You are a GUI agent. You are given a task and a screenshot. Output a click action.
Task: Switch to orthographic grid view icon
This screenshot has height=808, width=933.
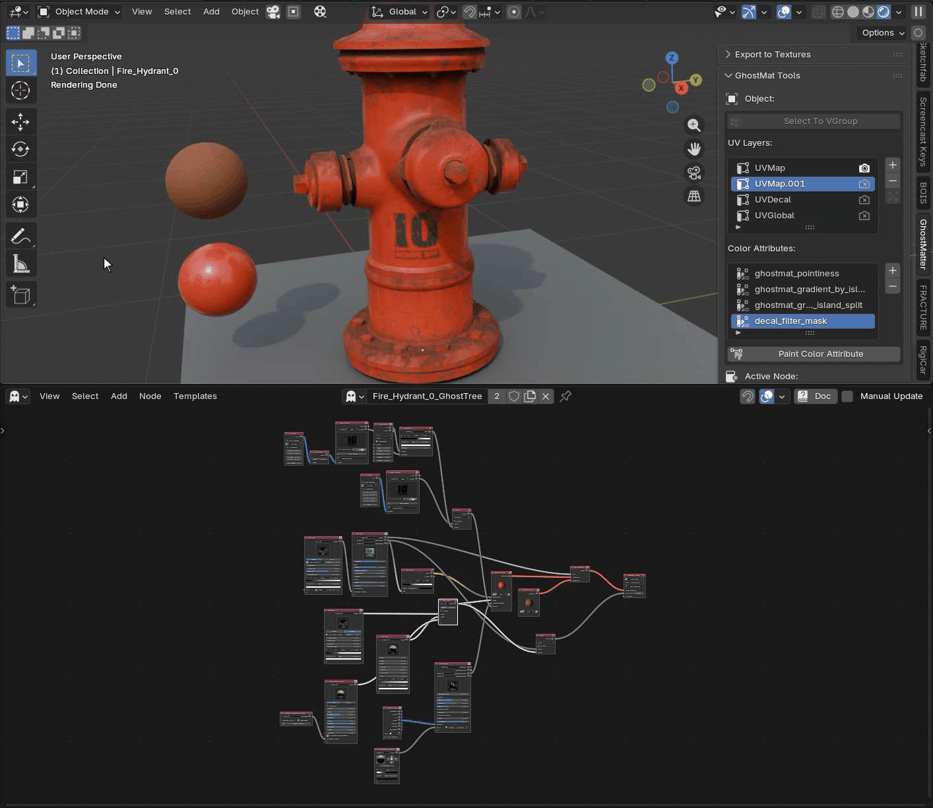[x=694, y=197]
